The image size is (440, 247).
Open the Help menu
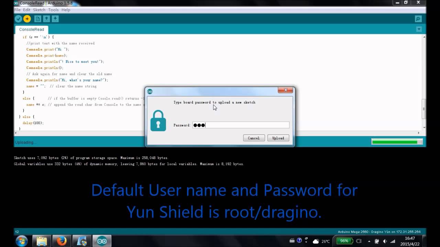(x=66, y=10)
